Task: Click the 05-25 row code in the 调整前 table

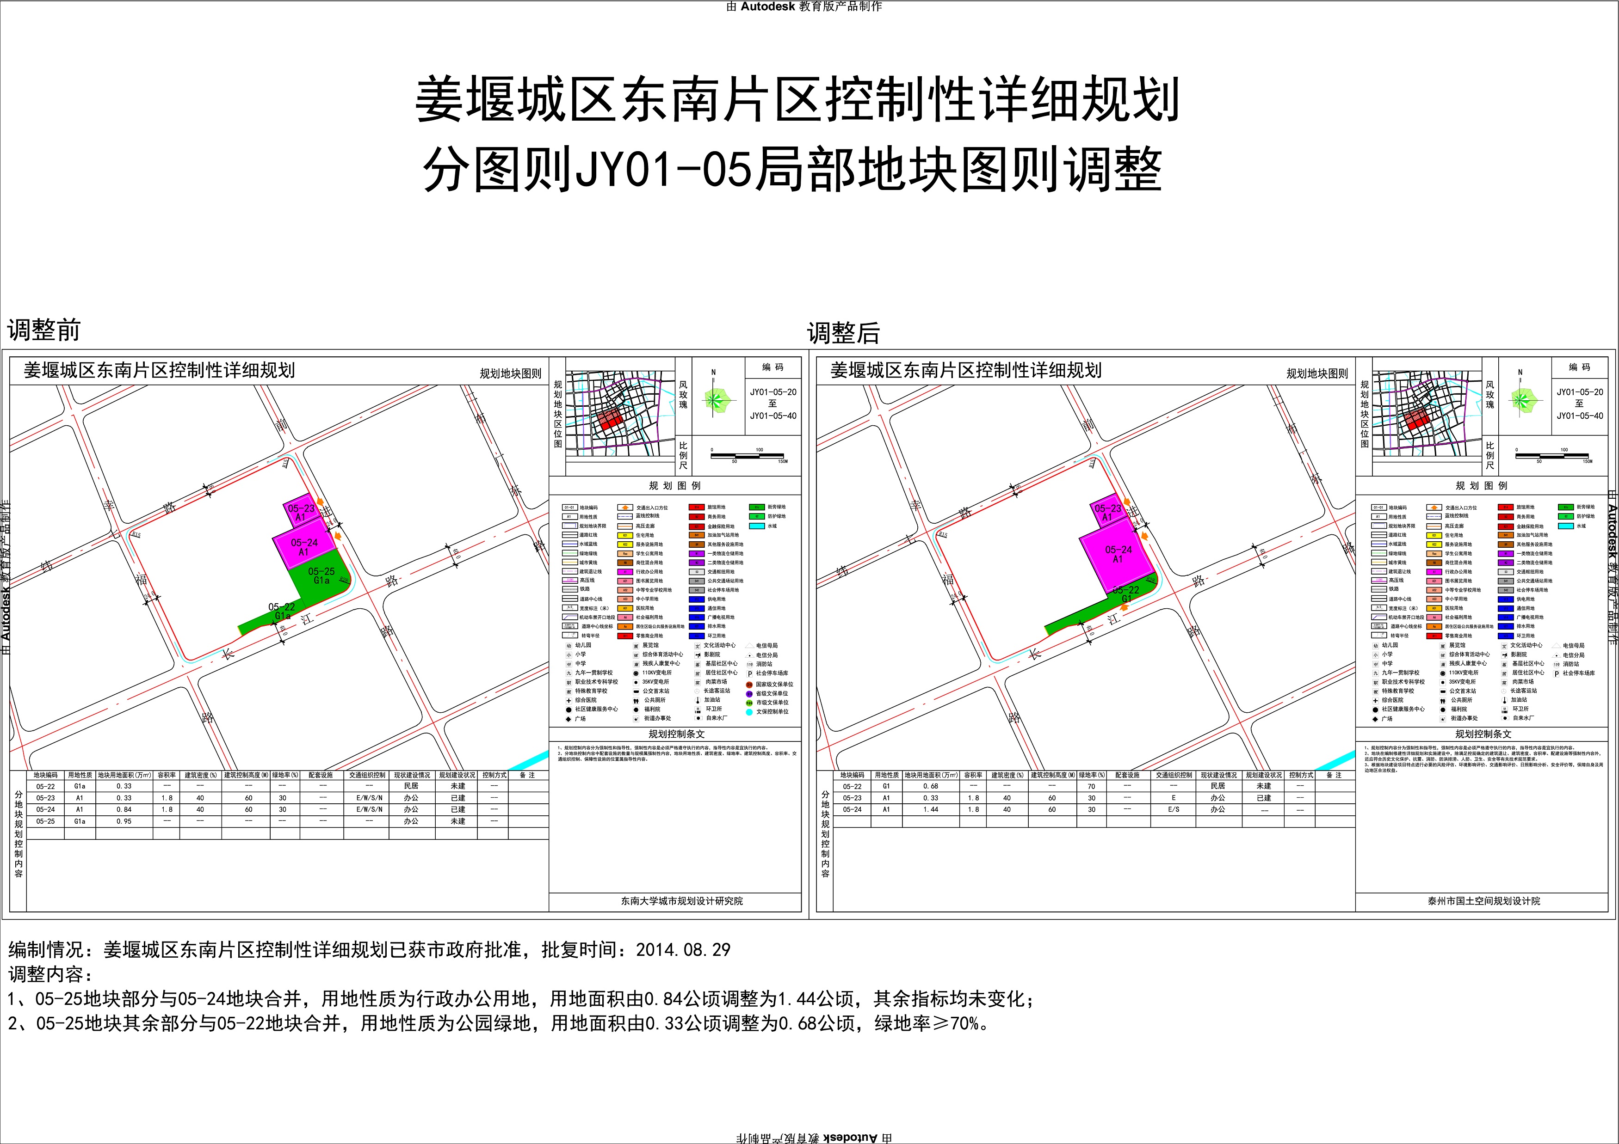Action: pyautogui.click(x=46, y=821)
